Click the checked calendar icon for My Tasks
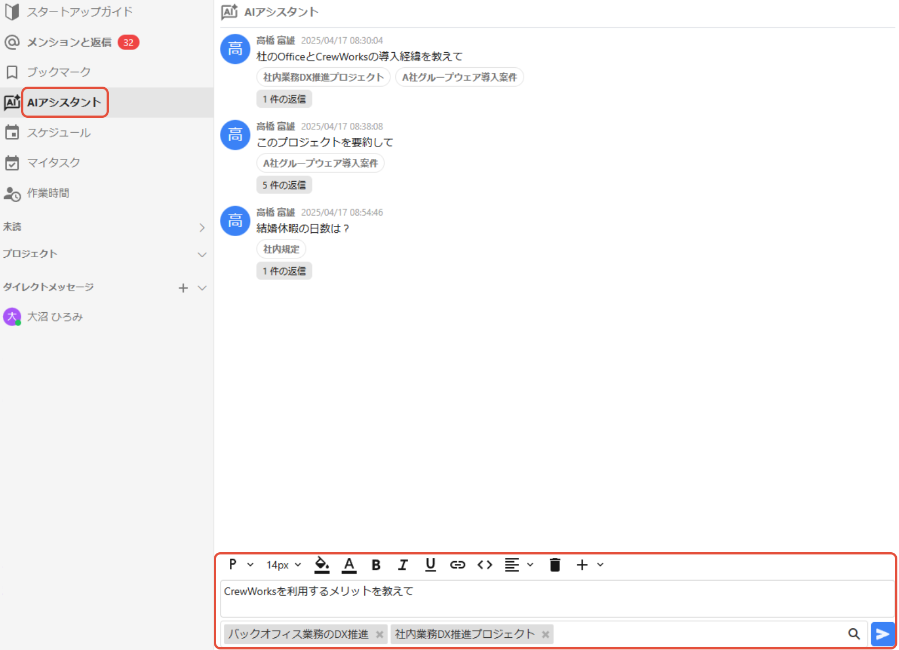The image size is (899, 650). tap(12, 163)
